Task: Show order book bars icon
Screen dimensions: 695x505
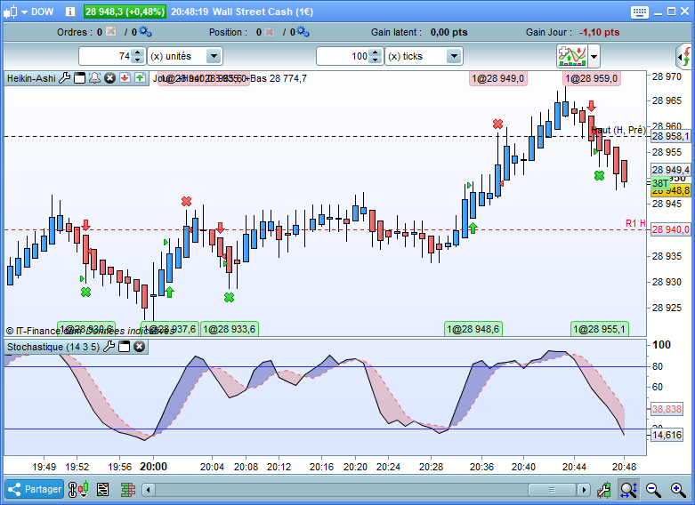Action: tap(128, 490)
